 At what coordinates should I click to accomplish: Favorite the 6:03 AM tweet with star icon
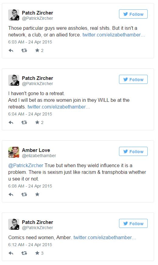(37, 50)
